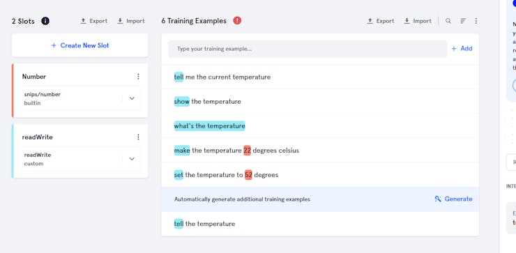Click the info icon next to 2 Slots
516x253 pixels.
click(x=45, y=21)
